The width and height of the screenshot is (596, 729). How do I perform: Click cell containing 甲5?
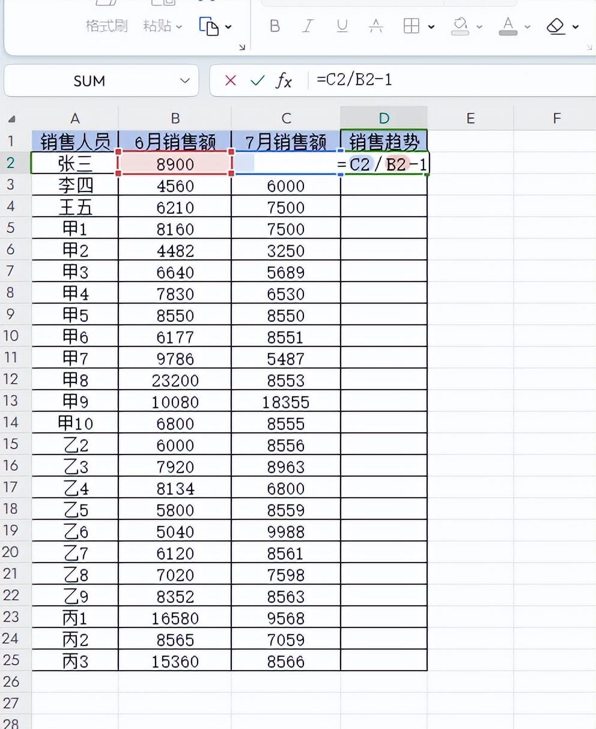[74, 315]
